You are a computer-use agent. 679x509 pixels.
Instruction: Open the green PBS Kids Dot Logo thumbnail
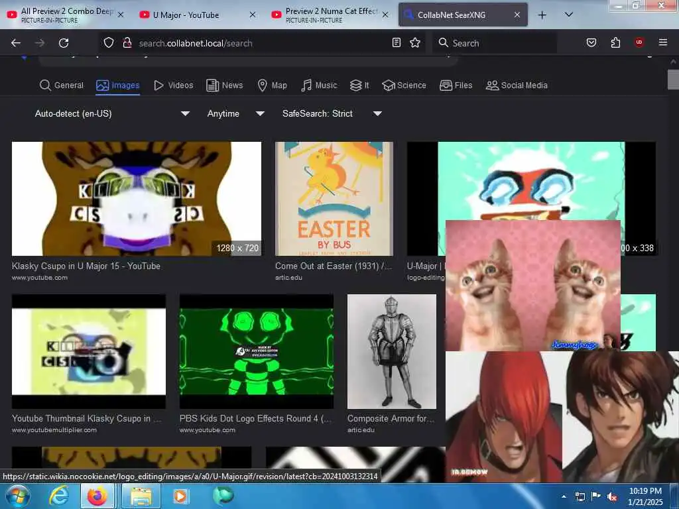tap(257, 351)
